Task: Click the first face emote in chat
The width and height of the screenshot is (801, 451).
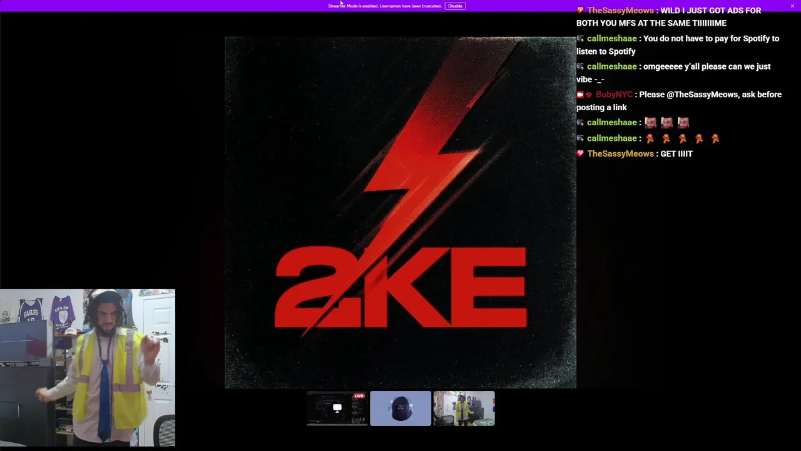Action: tap(650, 122)
